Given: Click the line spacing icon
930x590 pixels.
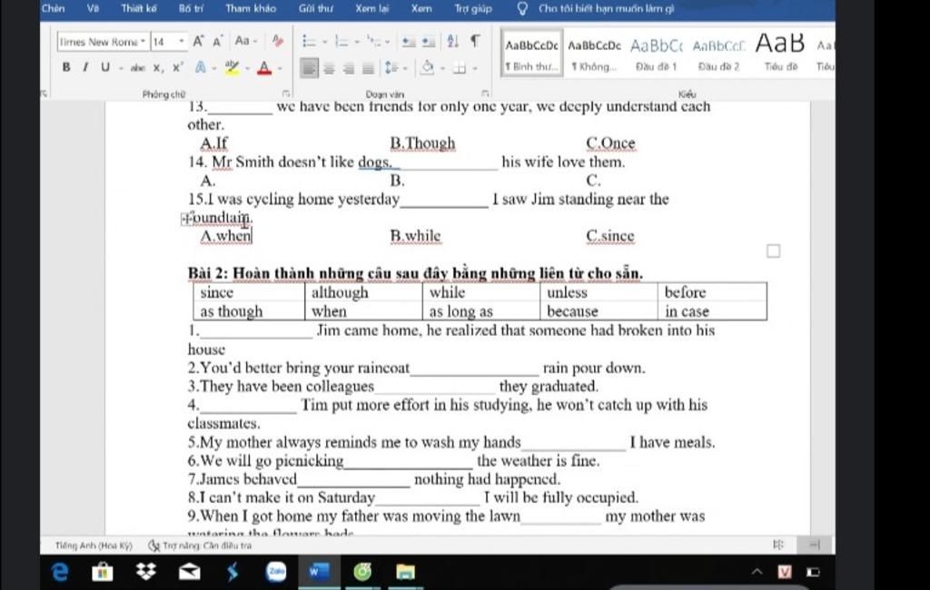Looking at the screenshot, I should 391,68.
